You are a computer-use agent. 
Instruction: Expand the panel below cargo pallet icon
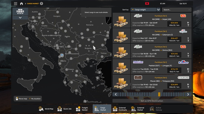coord(20,18)
